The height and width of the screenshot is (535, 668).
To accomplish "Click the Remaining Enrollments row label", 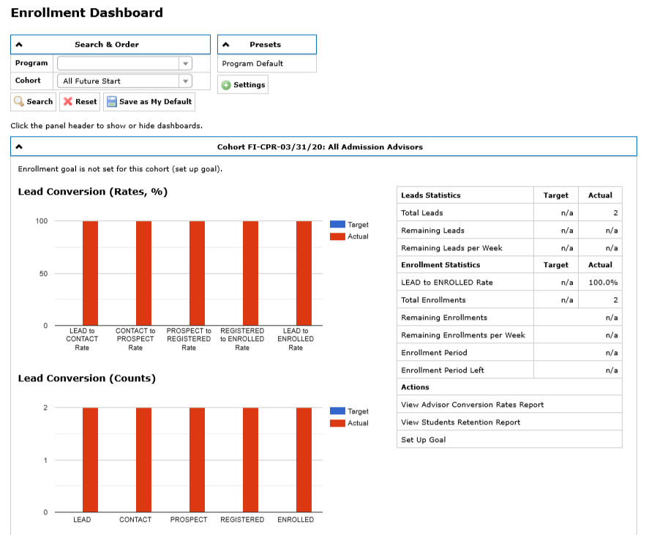I will tap(444, 317).
